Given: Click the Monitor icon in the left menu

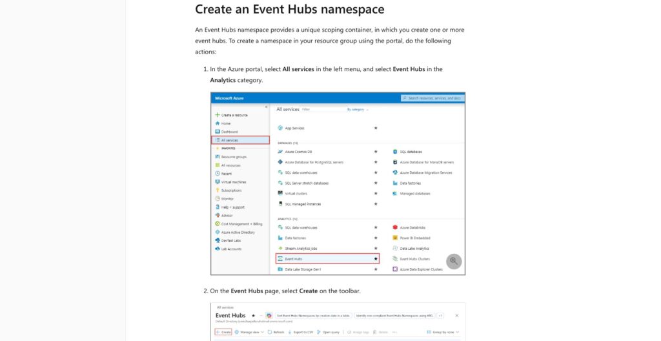Looking at the screenshot, I should (218, 198).
